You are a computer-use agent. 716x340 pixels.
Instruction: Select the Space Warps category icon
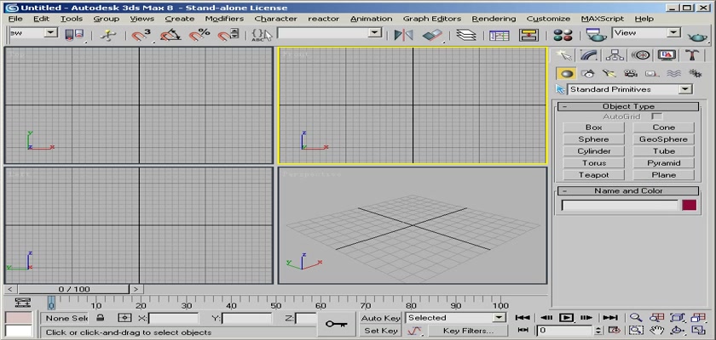click(673, 73)
